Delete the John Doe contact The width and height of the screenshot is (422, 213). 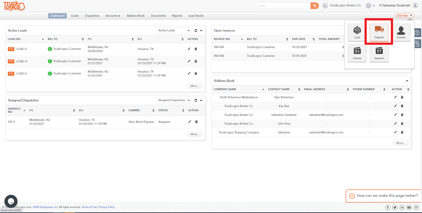(402, 124)
